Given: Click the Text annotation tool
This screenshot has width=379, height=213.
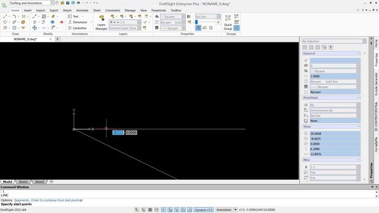Looking at the screenshot, I should coord(73,17).
